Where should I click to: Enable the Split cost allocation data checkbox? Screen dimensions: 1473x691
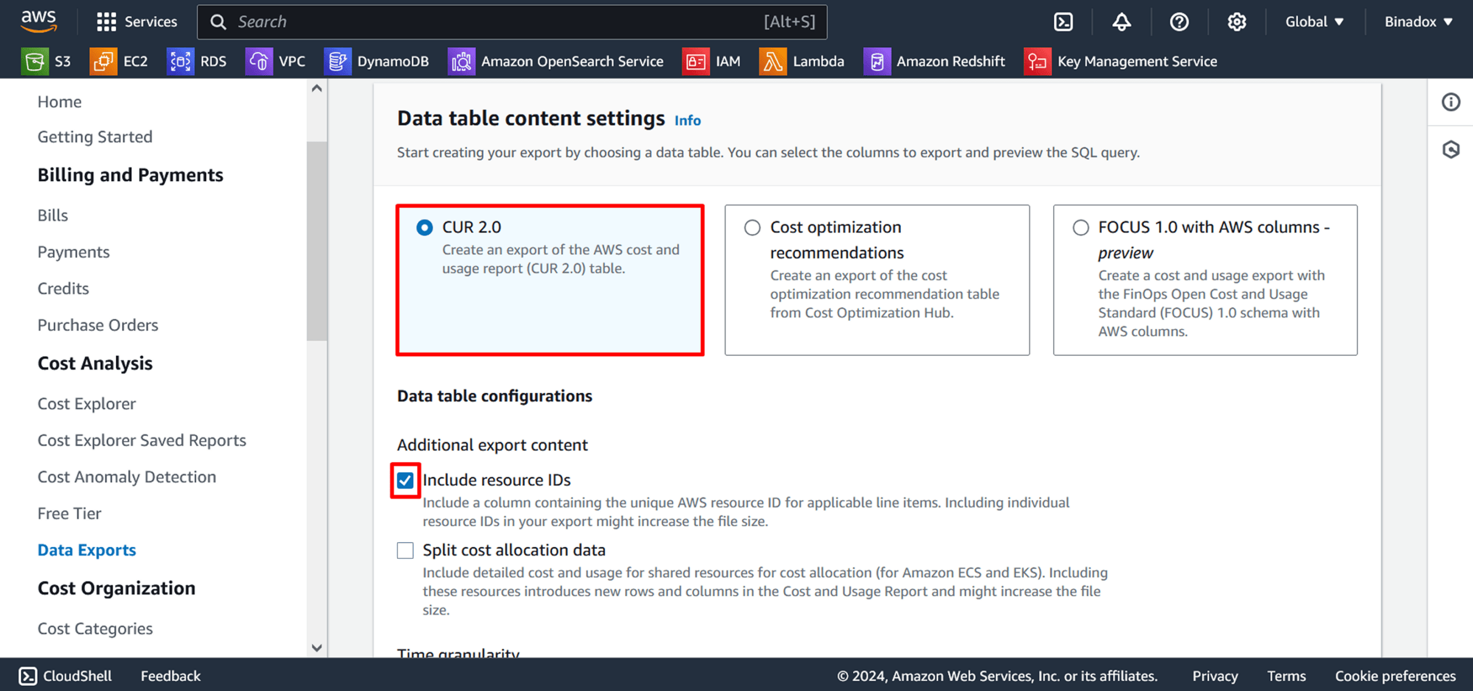tap(404, 550)
